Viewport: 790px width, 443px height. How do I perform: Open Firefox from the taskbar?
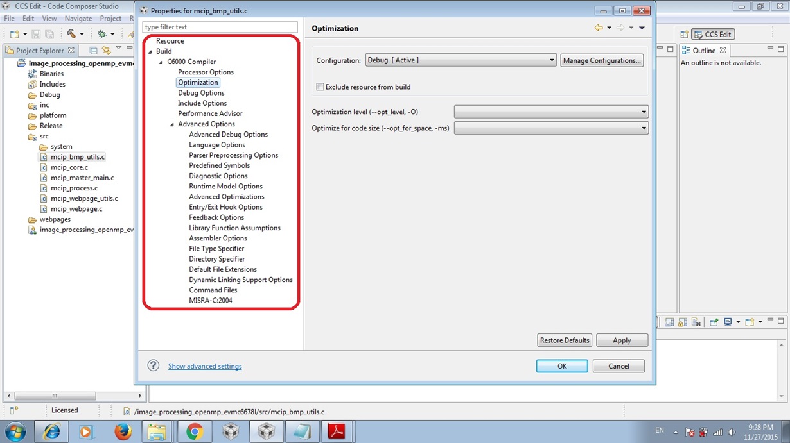pyautogui.click(x=123, y=431)
